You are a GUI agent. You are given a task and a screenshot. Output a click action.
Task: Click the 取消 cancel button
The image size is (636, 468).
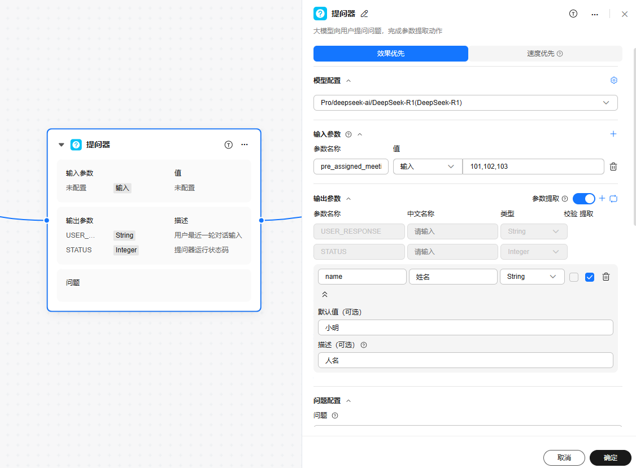tap(564, 457)
